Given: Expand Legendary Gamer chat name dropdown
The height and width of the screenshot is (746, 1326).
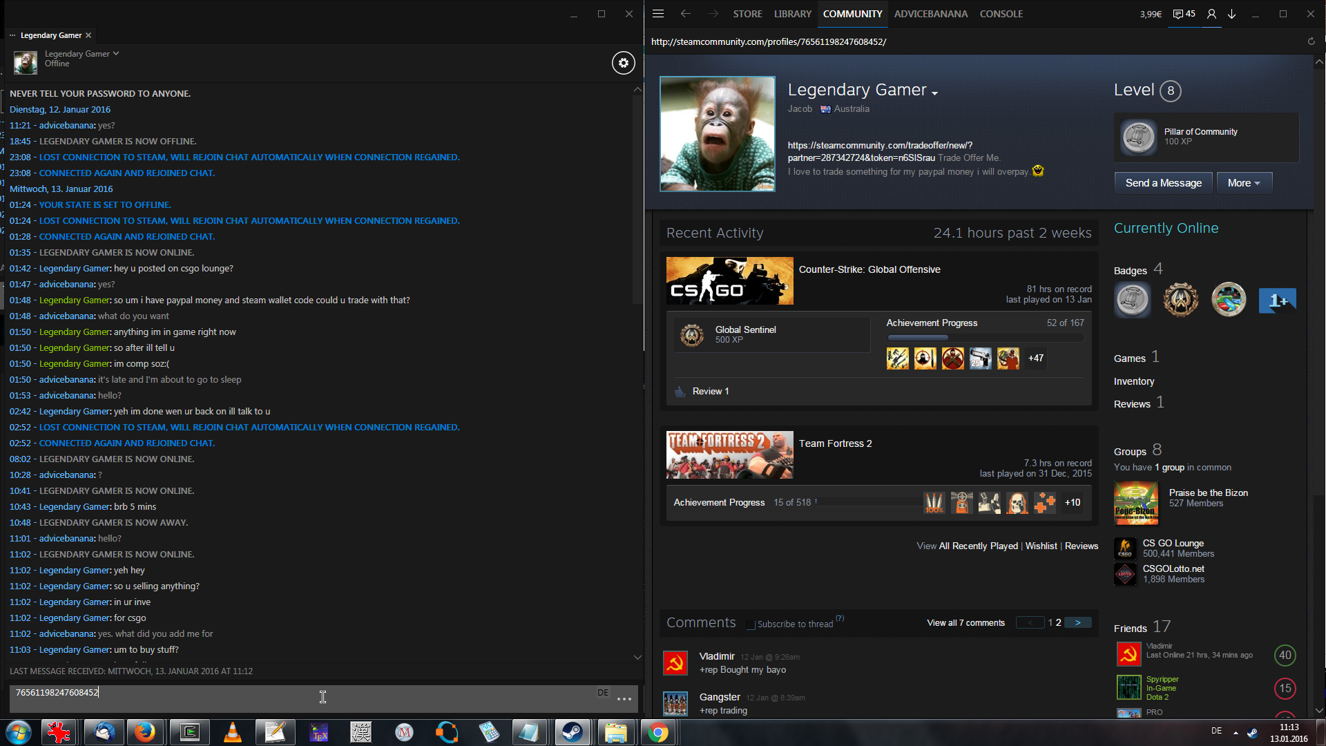Looking at the screenshot, I should coord(116,53).
